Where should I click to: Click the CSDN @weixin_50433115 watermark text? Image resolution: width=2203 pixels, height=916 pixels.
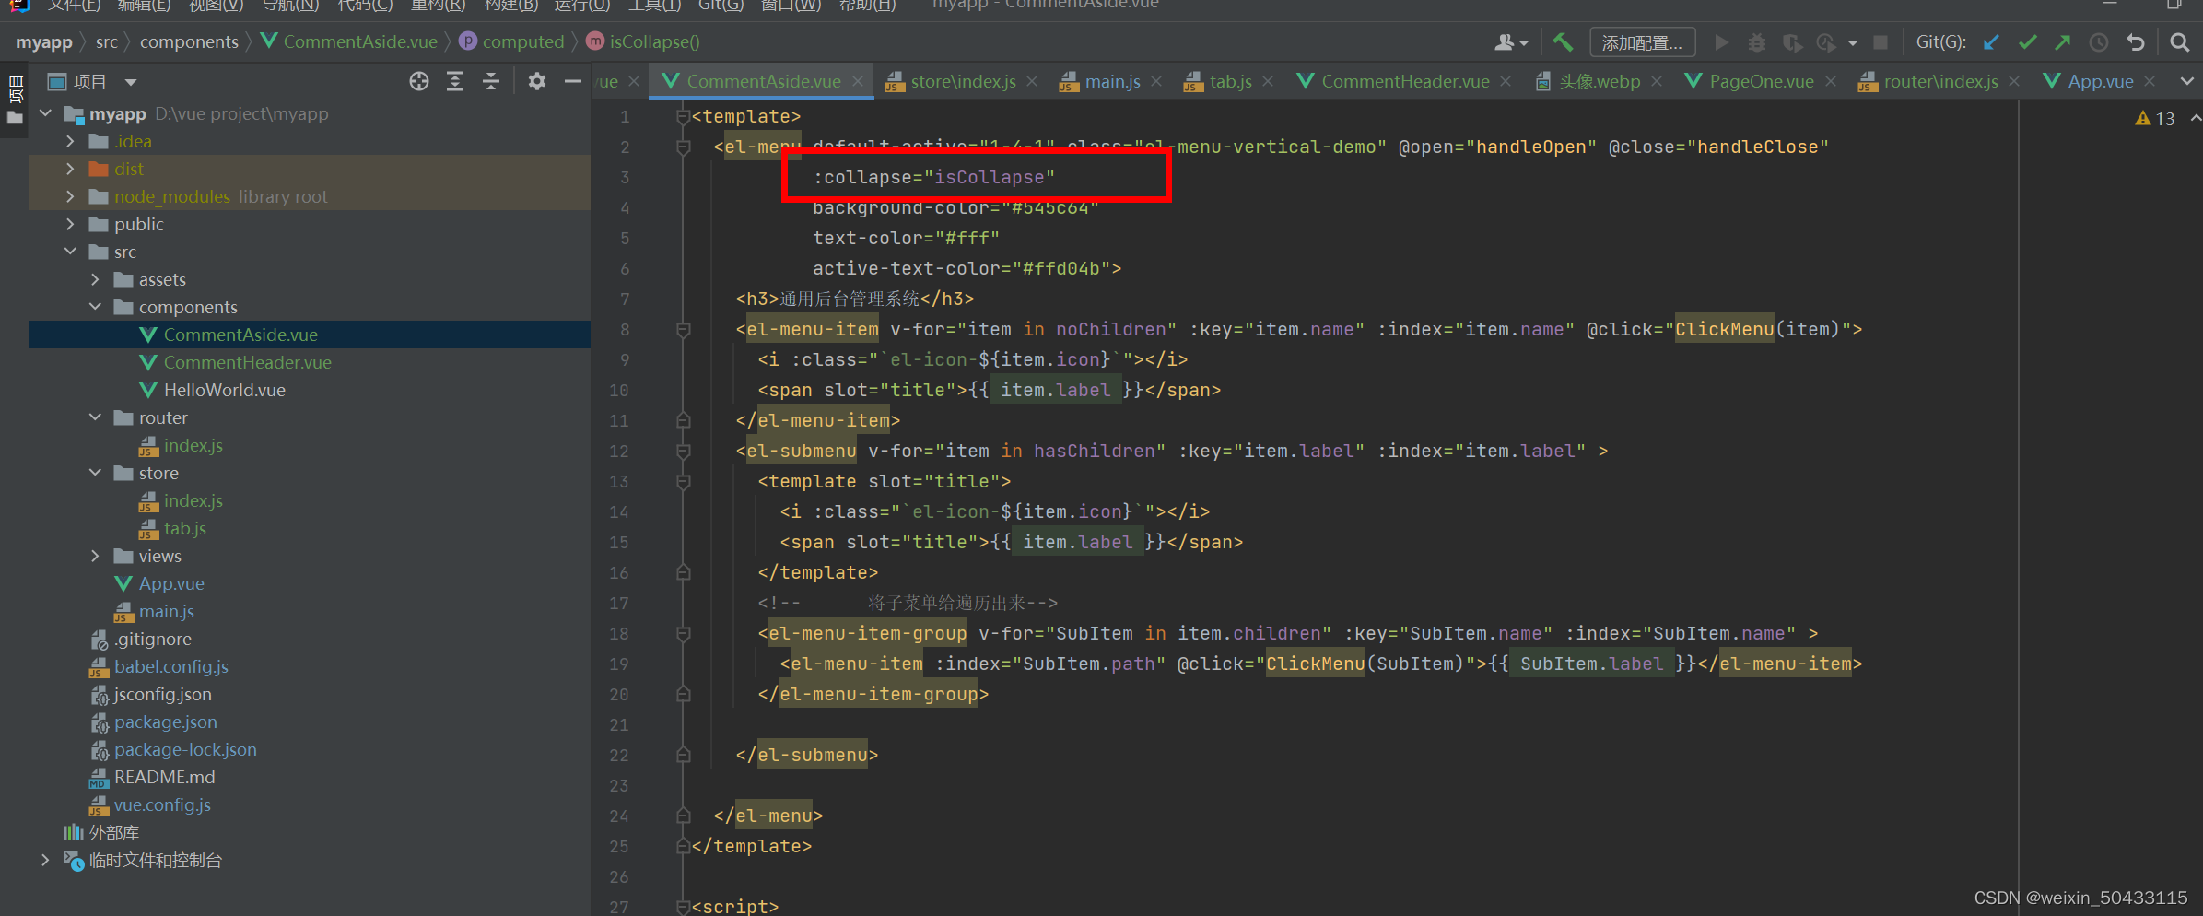click(2080, 897)
